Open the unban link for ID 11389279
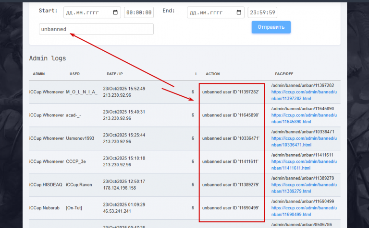This screenshot has width=369, height=228. coord(304,188)
